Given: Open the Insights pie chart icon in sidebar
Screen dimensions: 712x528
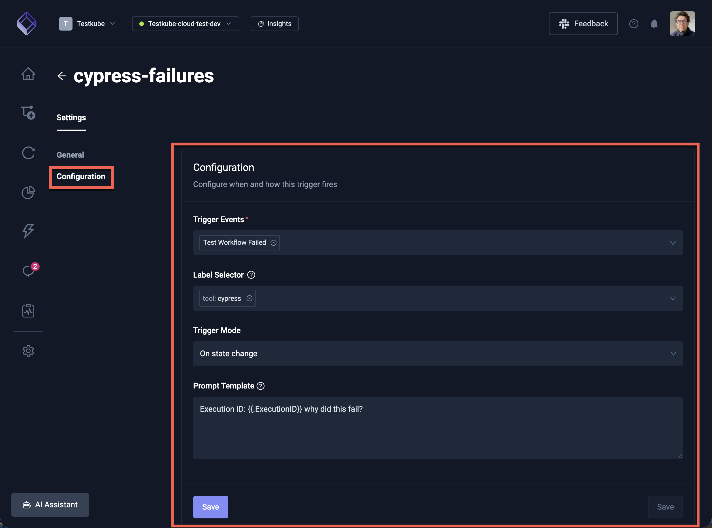Looking at the screenshot, I should pyautogui.click(x=28, y=192).
